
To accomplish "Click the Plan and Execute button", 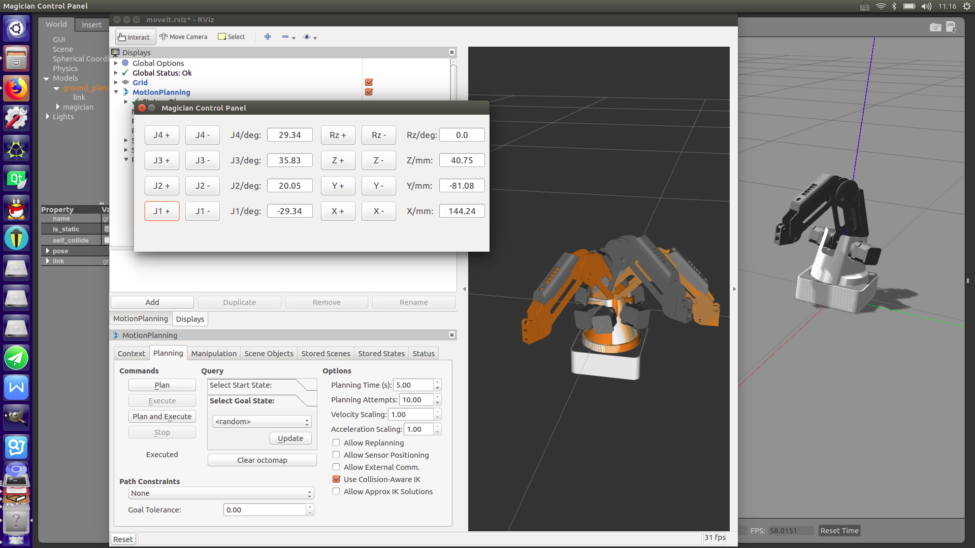I will [x=162, y=416].
